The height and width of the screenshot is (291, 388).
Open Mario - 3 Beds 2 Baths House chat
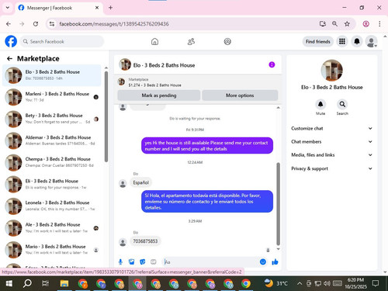tap(52, 250)
